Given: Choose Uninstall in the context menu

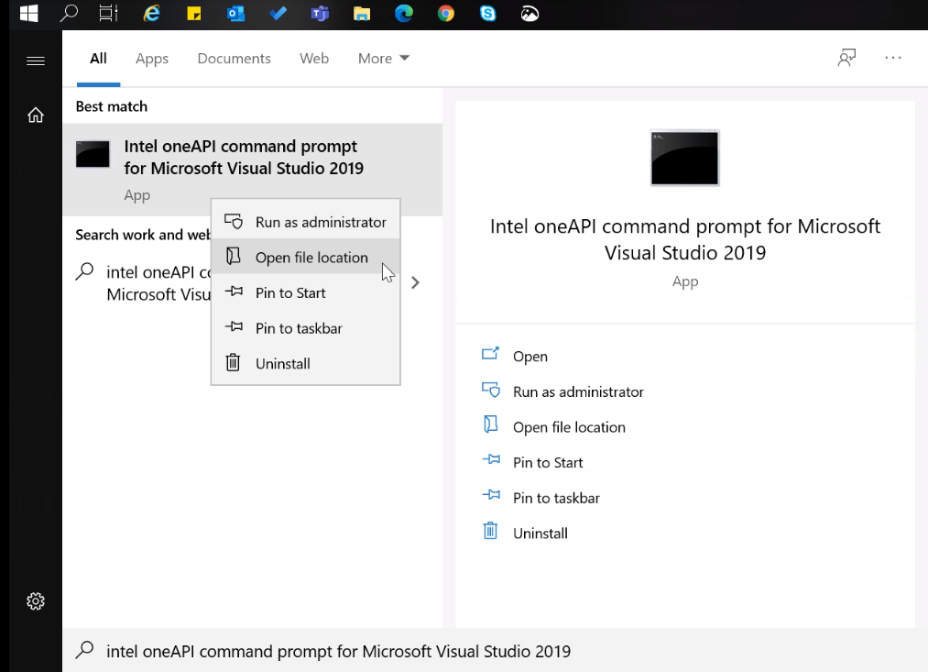Looking at the screenshot, I should pos(282,364).
